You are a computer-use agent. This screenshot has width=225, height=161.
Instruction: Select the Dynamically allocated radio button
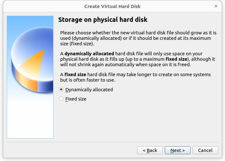point(61,90)
